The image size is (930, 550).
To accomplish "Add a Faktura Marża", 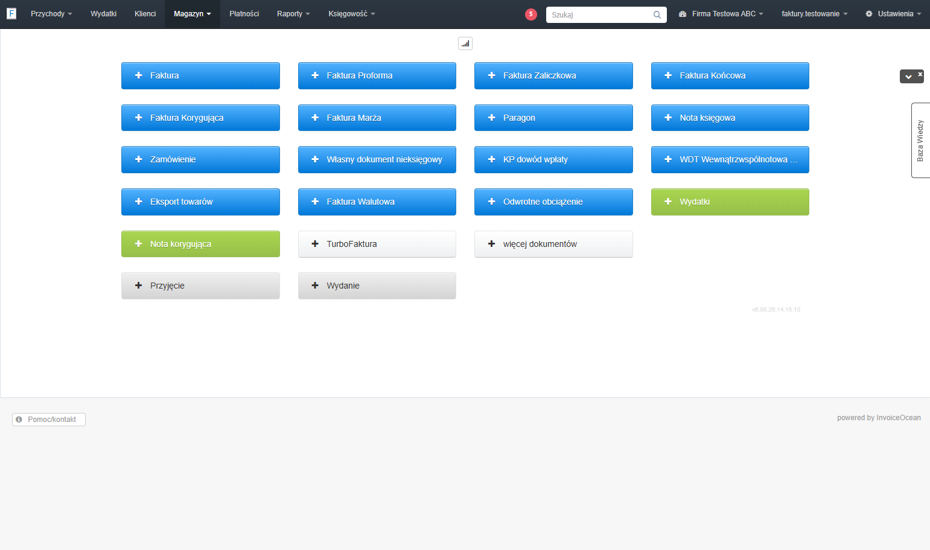I will [377, 118].
